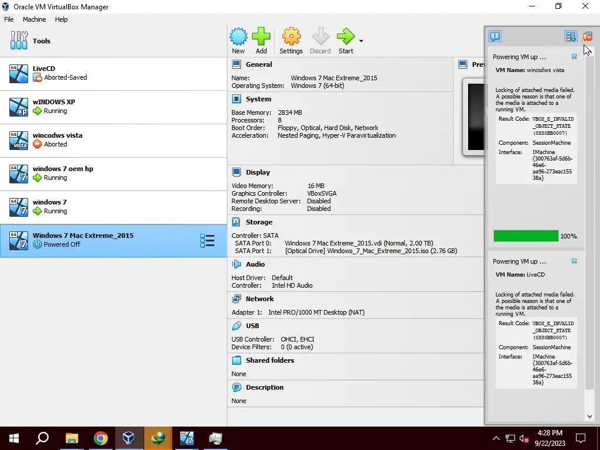Open the Start button dropdown arrow
This screenshot has width=600, height=450.
361,40
